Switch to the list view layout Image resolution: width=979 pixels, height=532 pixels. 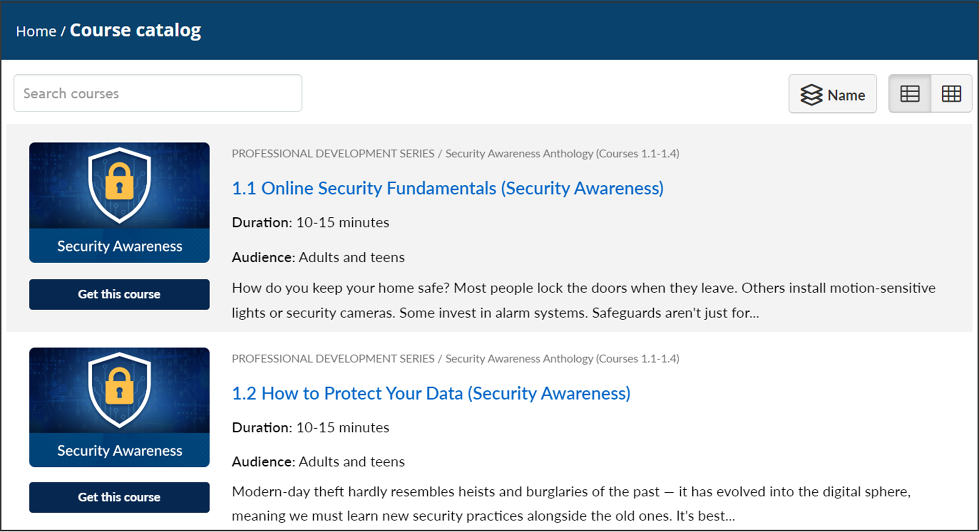coord(910,94)
